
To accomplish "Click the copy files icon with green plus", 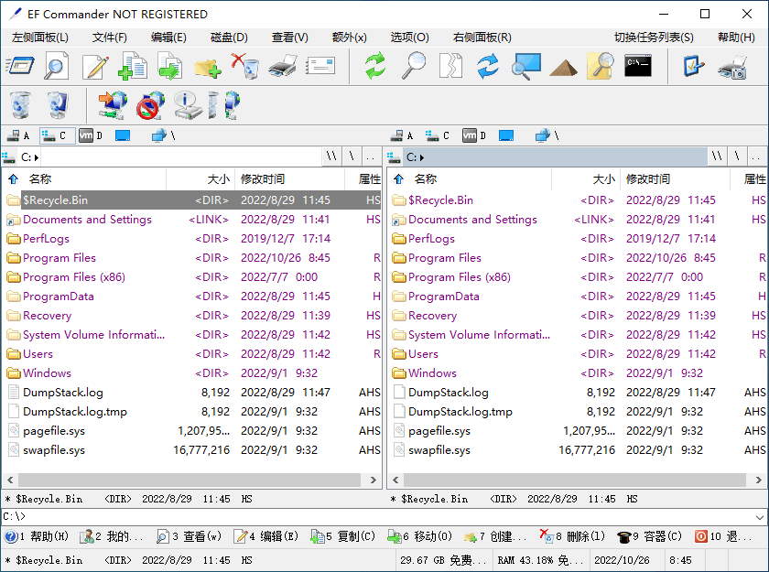I will (x=133, y=66).
